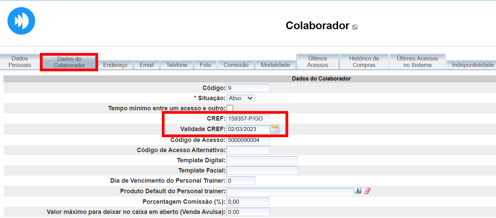Image resolution: width=496 pixels, height=218 pixels.
Task: Select the Email tab
Action: click(146, 65)
